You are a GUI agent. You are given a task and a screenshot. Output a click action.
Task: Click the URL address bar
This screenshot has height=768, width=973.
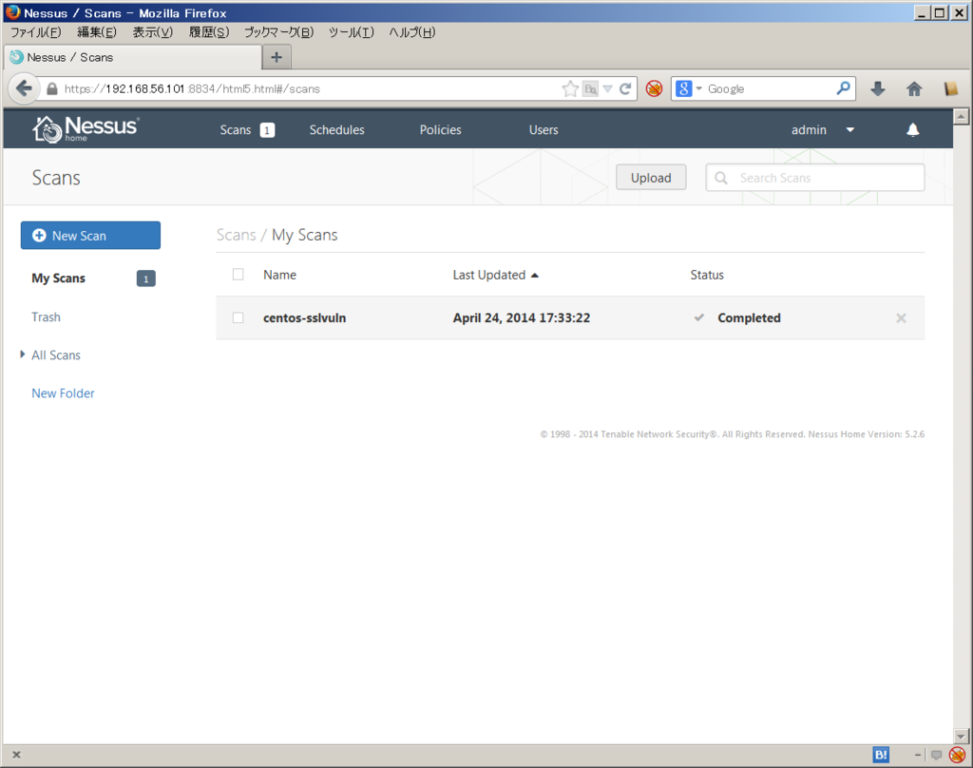[311, 88]
